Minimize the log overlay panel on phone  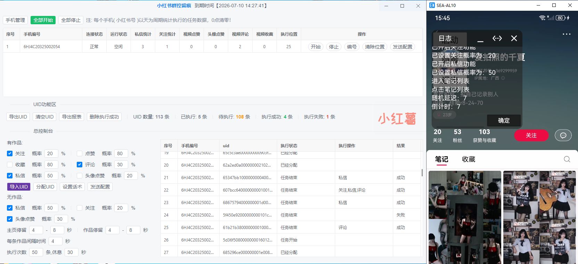pyautogui.click(x=480, y=39)
